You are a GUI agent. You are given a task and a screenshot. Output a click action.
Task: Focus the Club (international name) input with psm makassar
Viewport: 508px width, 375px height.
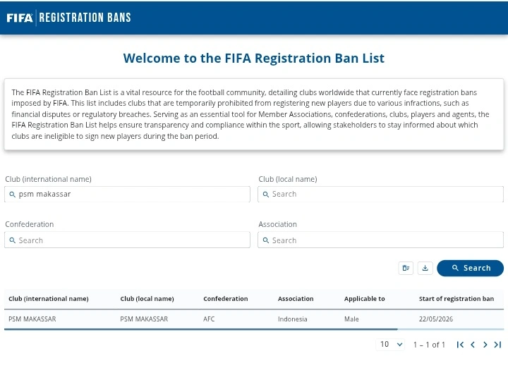[x=127, y=194]
